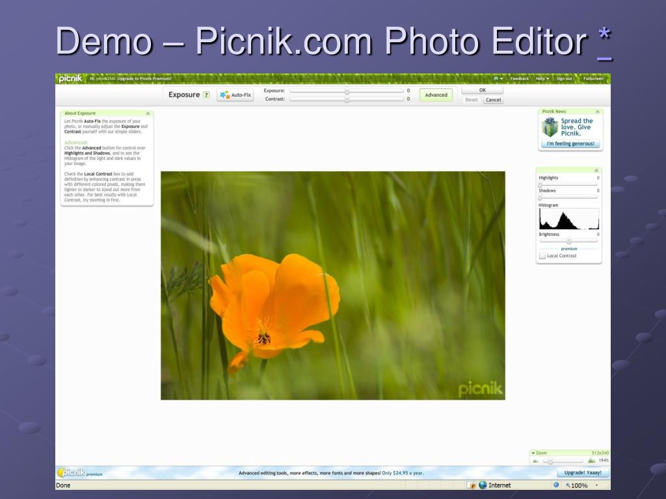Open the Exposure help question mark icon
The image size is (666, 499).
pos(206,95)
